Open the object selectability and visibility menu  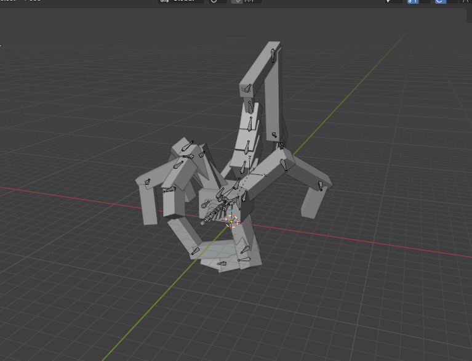click(x=393, y=1)
